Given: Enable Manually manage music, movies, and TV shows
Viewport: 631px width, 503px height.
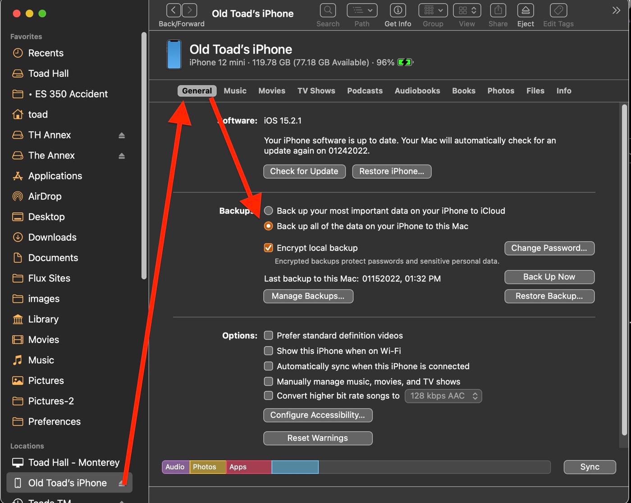Looking at the screenshot, I should pyautogui.click(x=268, y=381).
